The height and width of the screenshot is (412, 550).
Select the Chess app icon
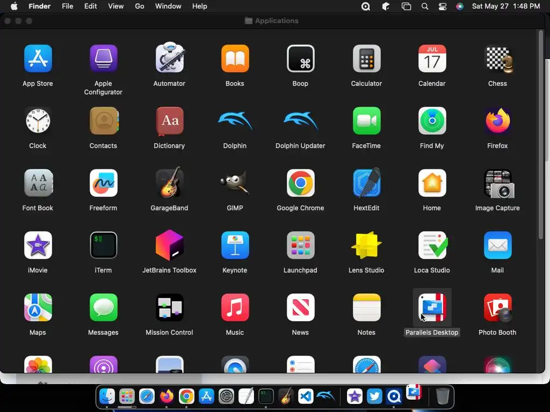click(x=498, y=59)
